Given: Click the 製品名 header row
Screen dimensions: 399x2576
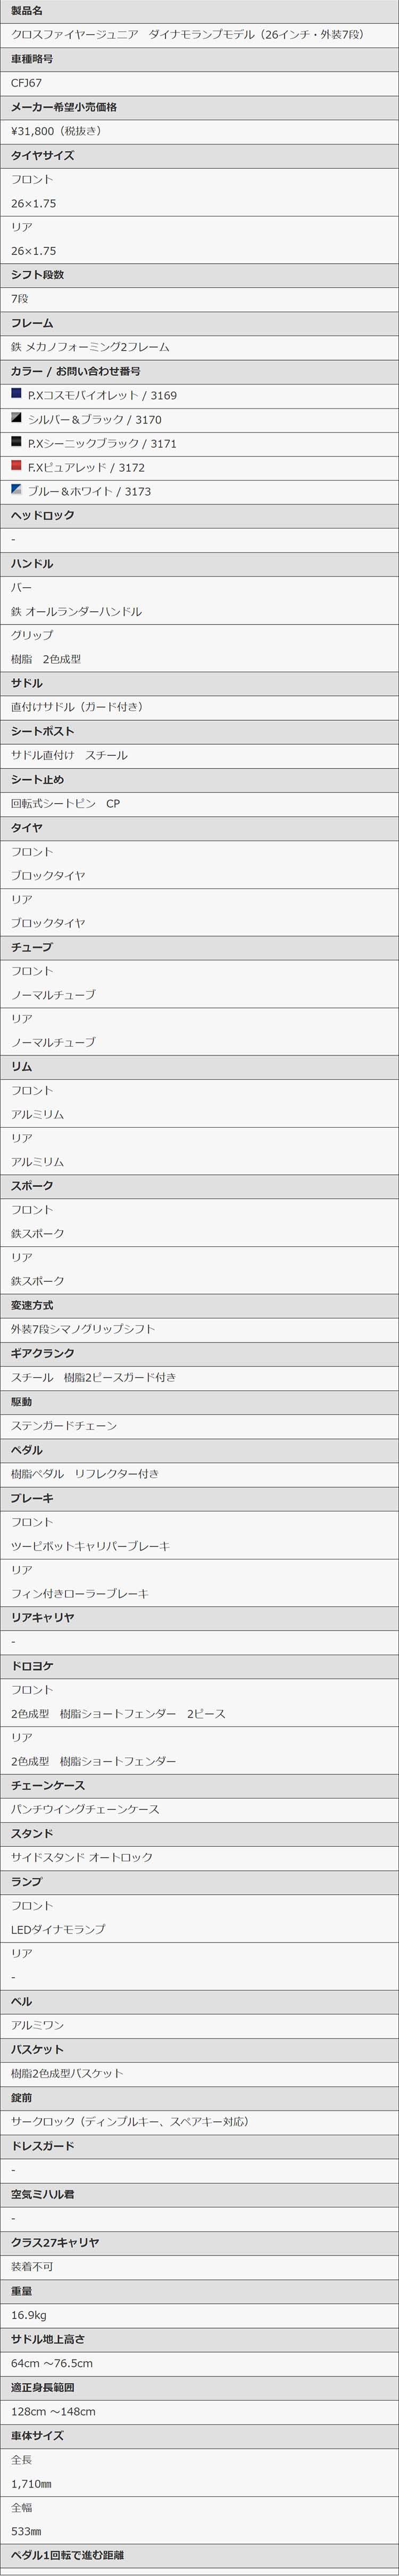Looking at the screenshot, I should click(199, 11).
